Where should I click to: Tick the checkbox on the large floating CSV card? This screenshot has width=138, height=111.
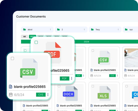click(12, 59)
